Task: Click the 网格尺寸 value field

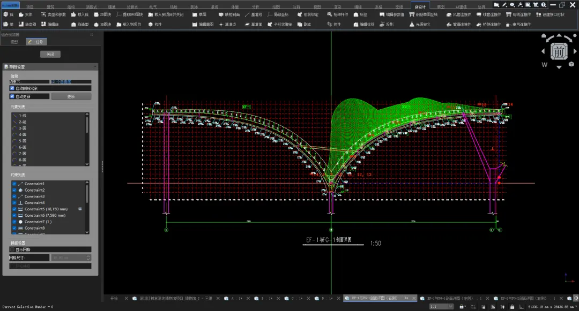Action: (x=68, y=257)
